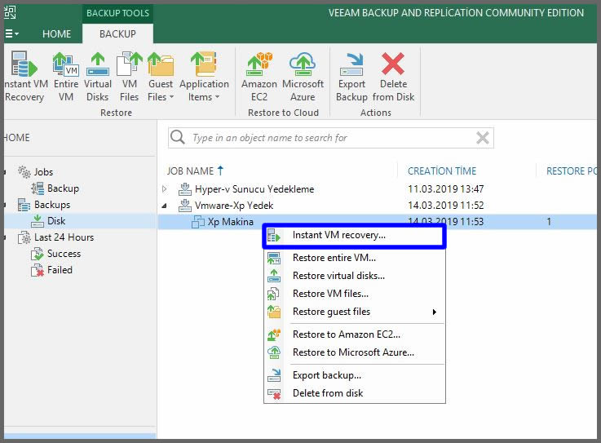Expand Hyper-v Sunucu Yedekleme job row

pyautogui.click(x=165, y=189)
